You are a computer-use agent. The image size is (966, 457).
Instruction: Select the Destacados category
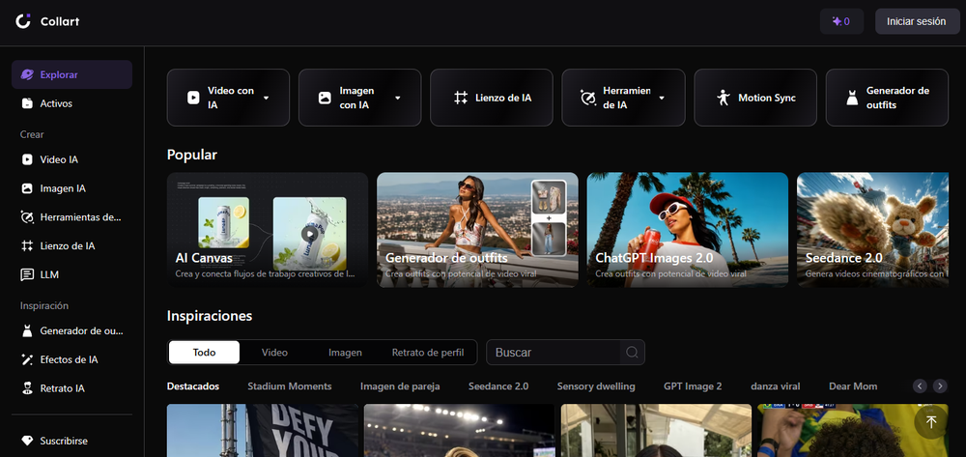pos(193,386)
